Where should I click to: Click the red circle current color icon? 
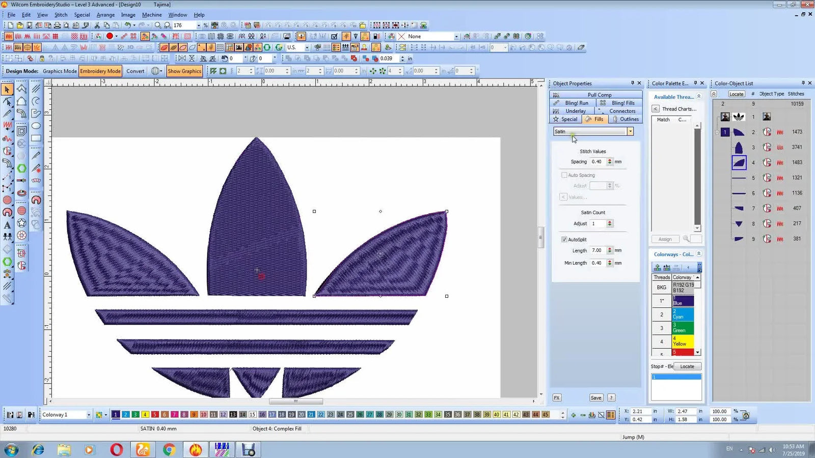pos(109,36)
